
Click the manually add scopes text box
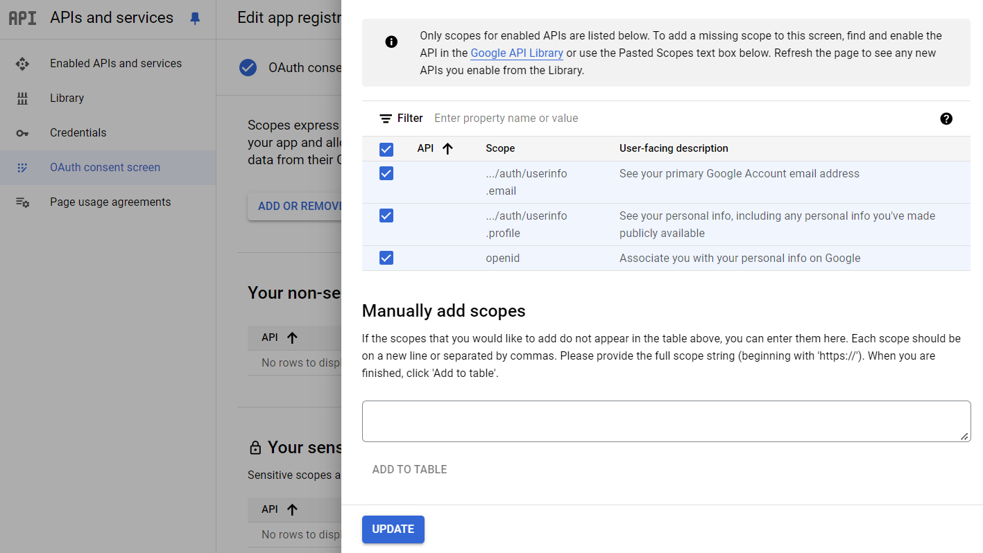666,421
